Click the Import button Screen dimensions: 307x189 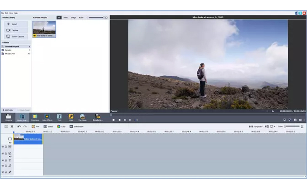coord(15,24)
